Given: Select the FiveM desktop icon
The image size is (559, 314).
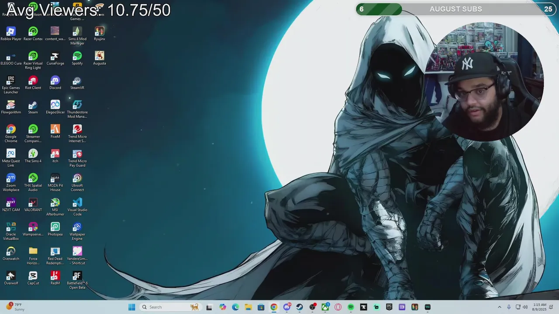Looking at the screenshot, I should [55, 132].
